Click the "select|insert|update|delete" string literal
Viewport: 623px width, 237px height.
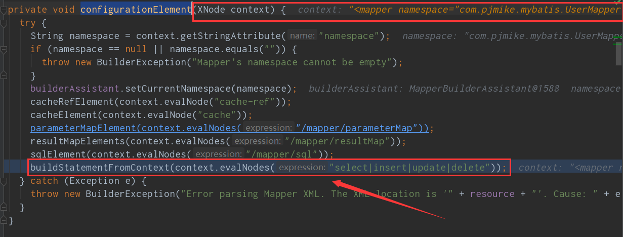[411, 168]
